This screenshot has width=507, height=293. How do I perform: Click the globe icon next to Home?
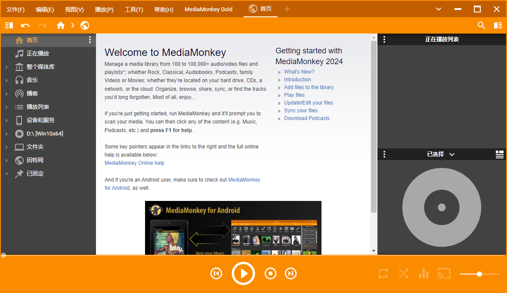click(x=85, y=25)
